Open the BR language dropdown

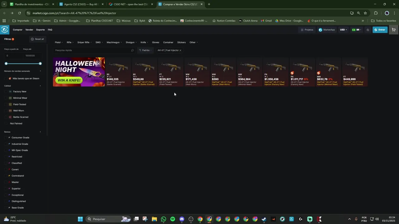coord(357,30)
